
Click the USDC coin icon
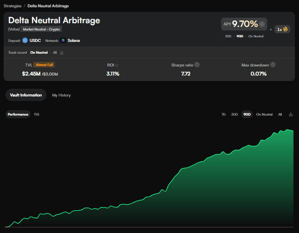25,41
